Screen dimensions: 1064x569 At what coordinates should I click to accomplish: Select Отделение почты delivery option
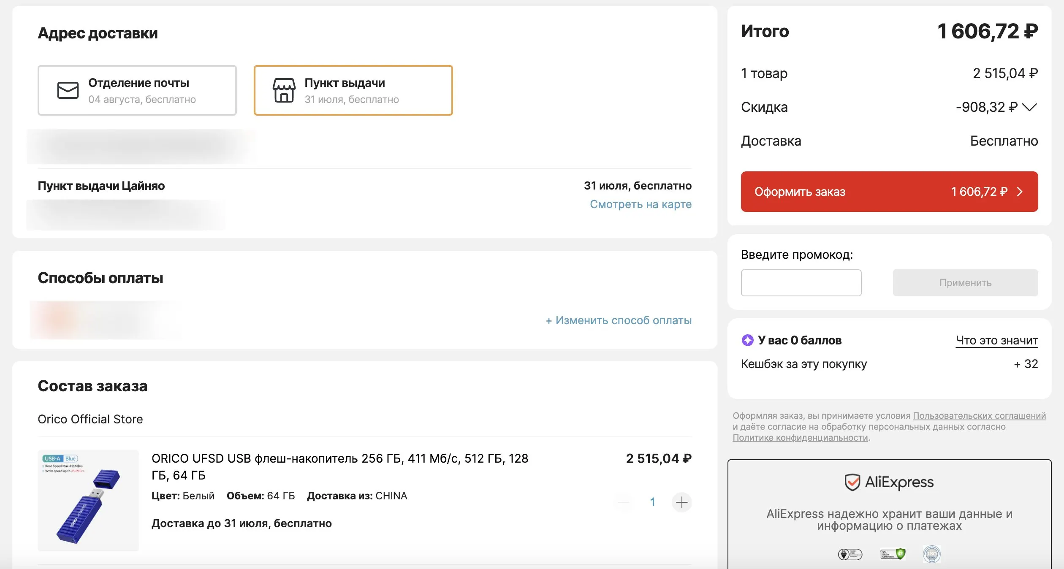point(137,90)
